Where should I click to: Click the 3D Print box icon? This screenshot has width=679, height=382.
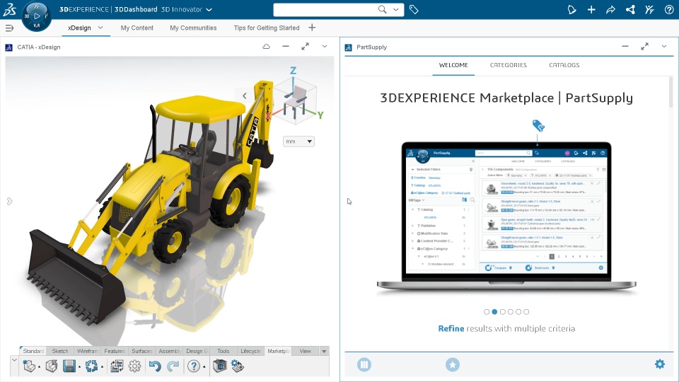point(220,366)
